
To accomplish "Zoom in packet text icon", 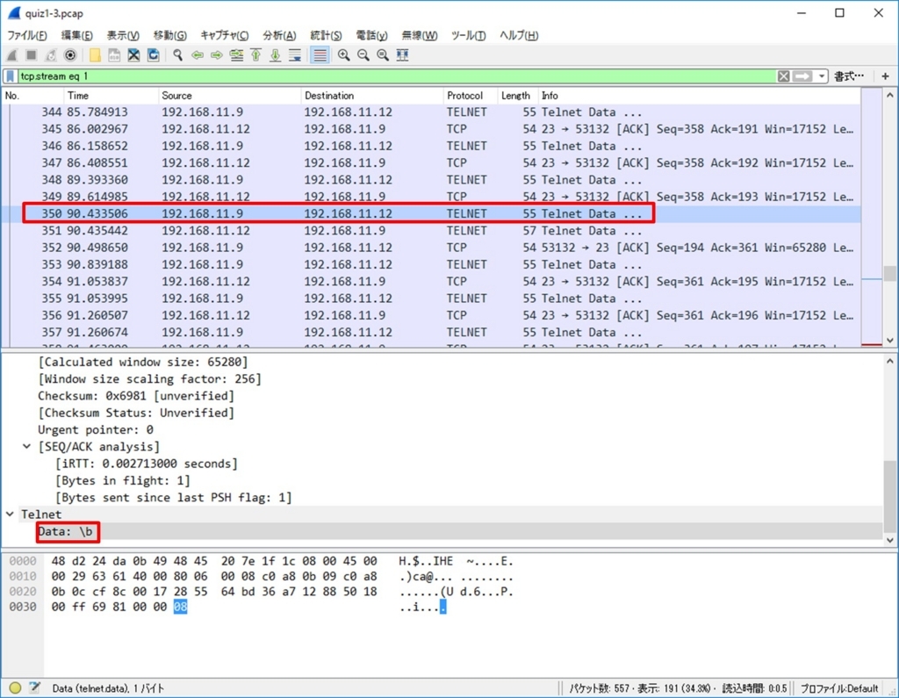I will coord(344,55).
